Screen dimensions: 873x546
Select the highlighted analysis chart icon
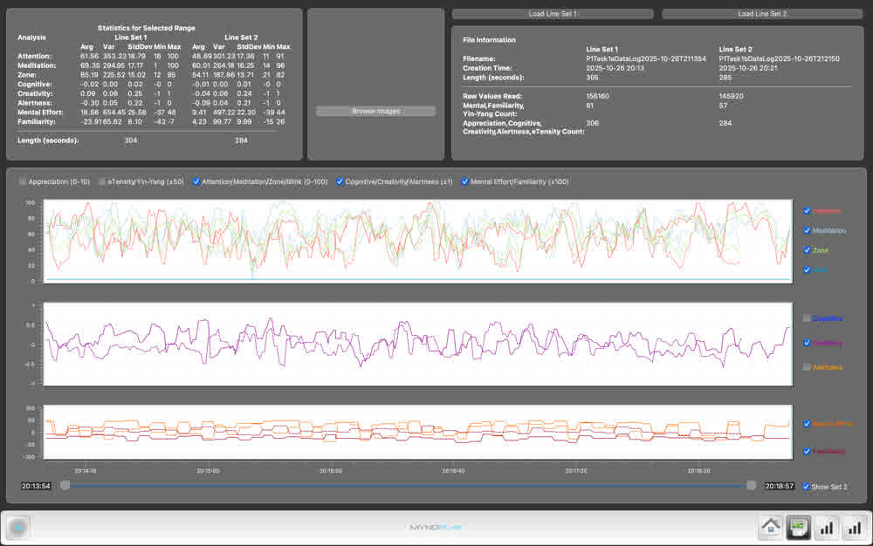pos(799,527)
